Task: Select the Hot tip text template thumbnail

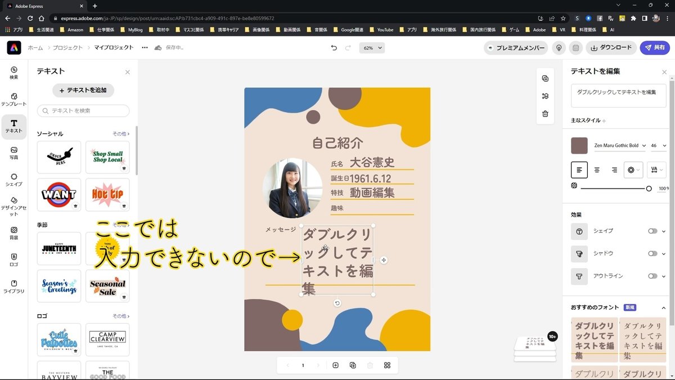Action: click(x=107, y=195)
